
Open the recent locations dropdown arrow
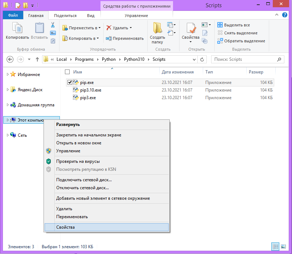pyautogui.click(x=29, y=59)
